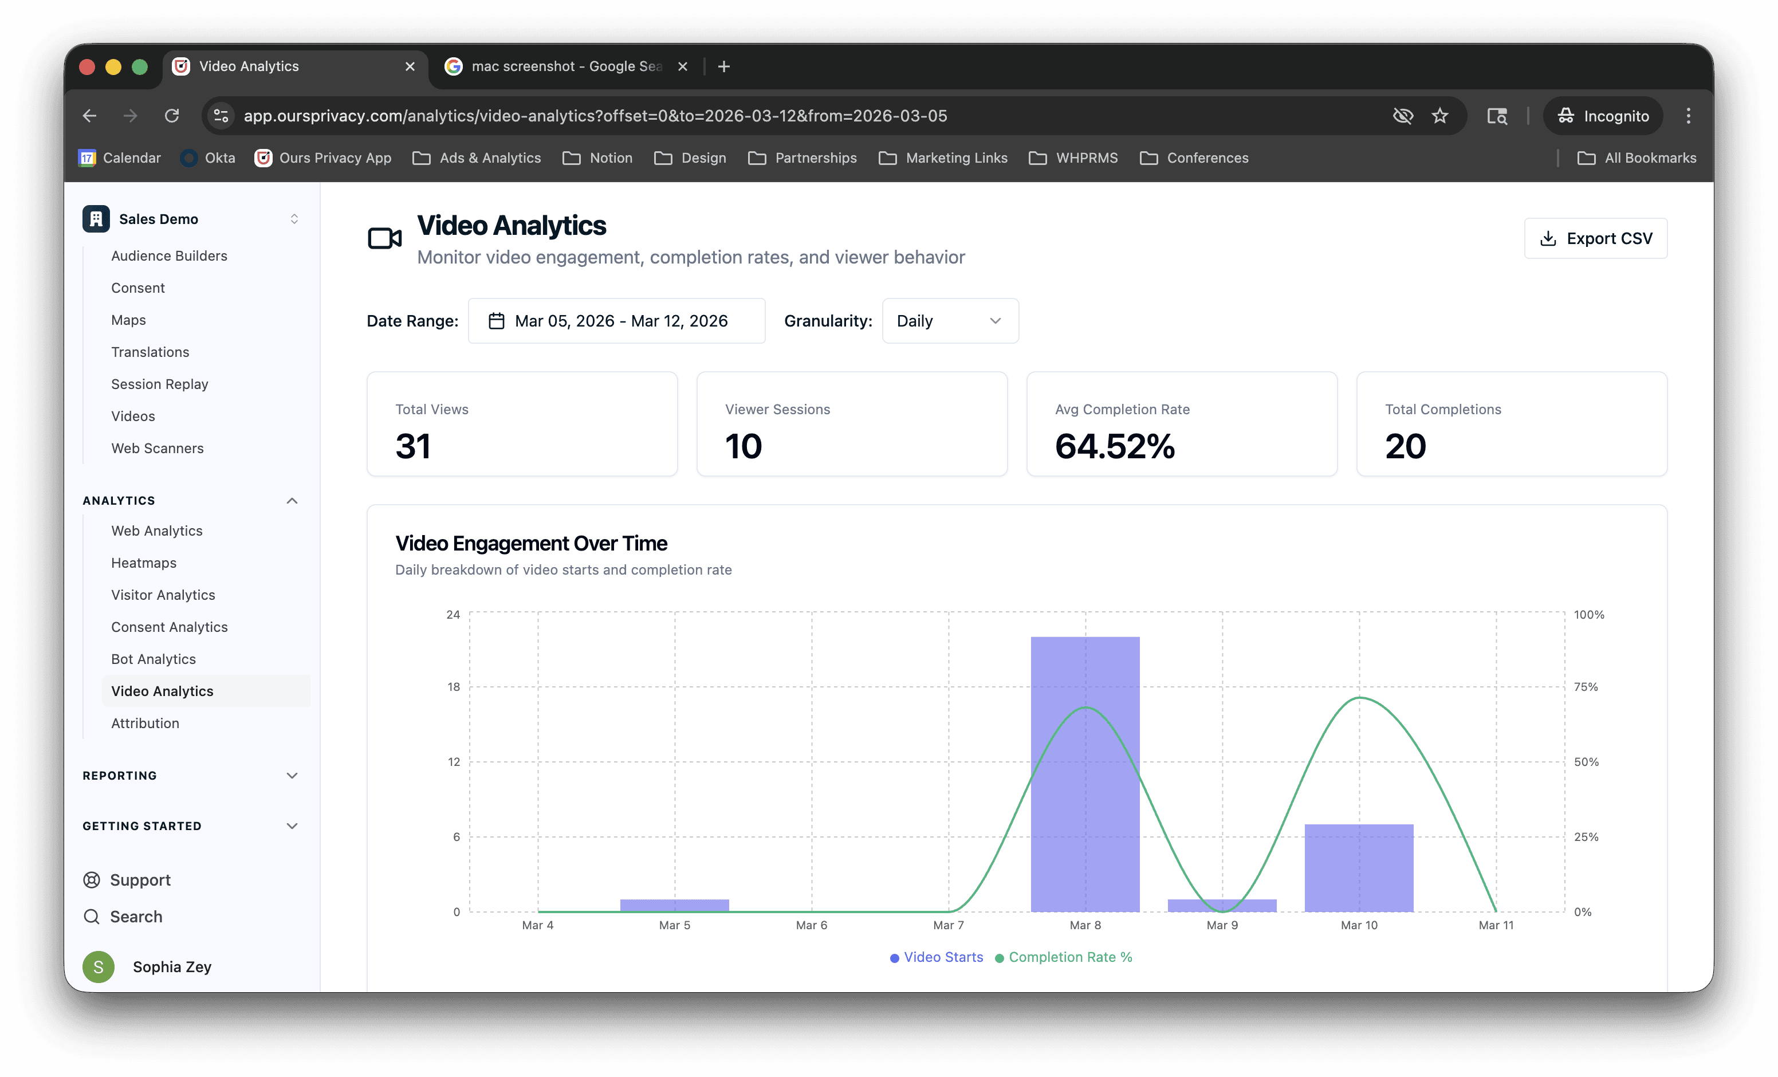This screenshot has width=1778, height=1077.
Task: Click Sophia Zey's avatar
Action: 99,967
